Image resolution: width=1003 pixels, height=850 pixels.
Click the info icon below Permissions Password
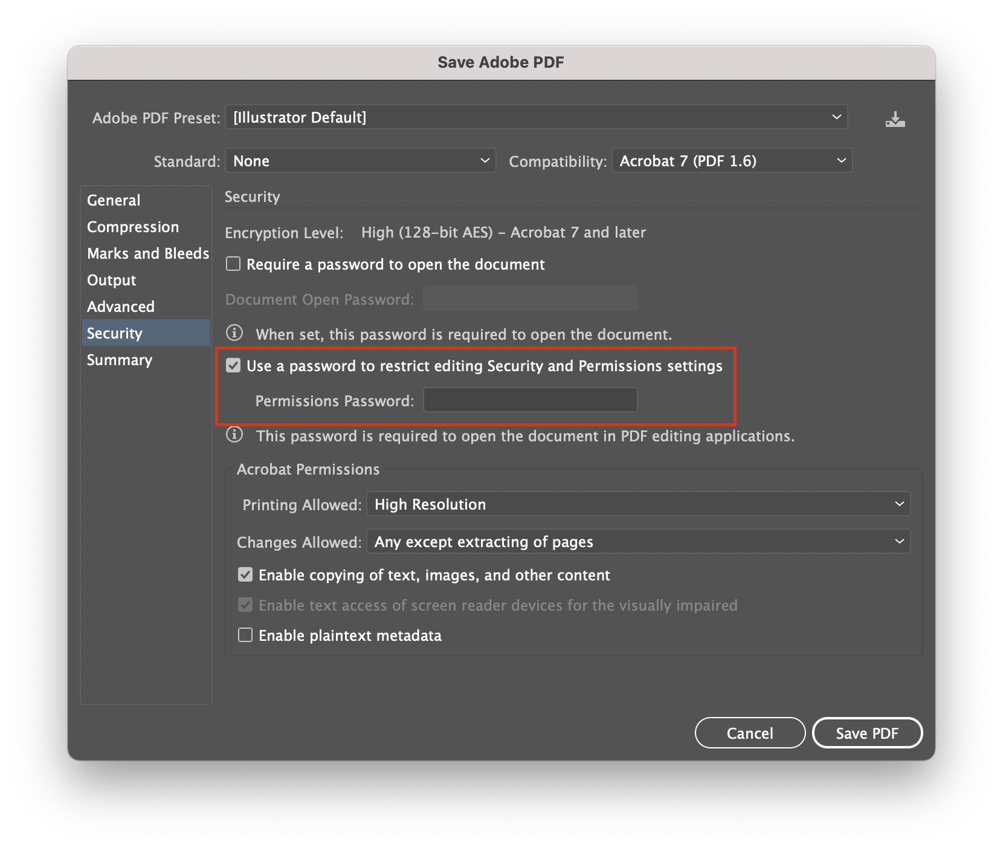point(234,435)
